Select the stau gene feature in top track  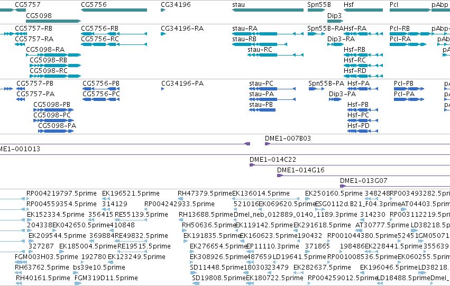tap(268, 10)
